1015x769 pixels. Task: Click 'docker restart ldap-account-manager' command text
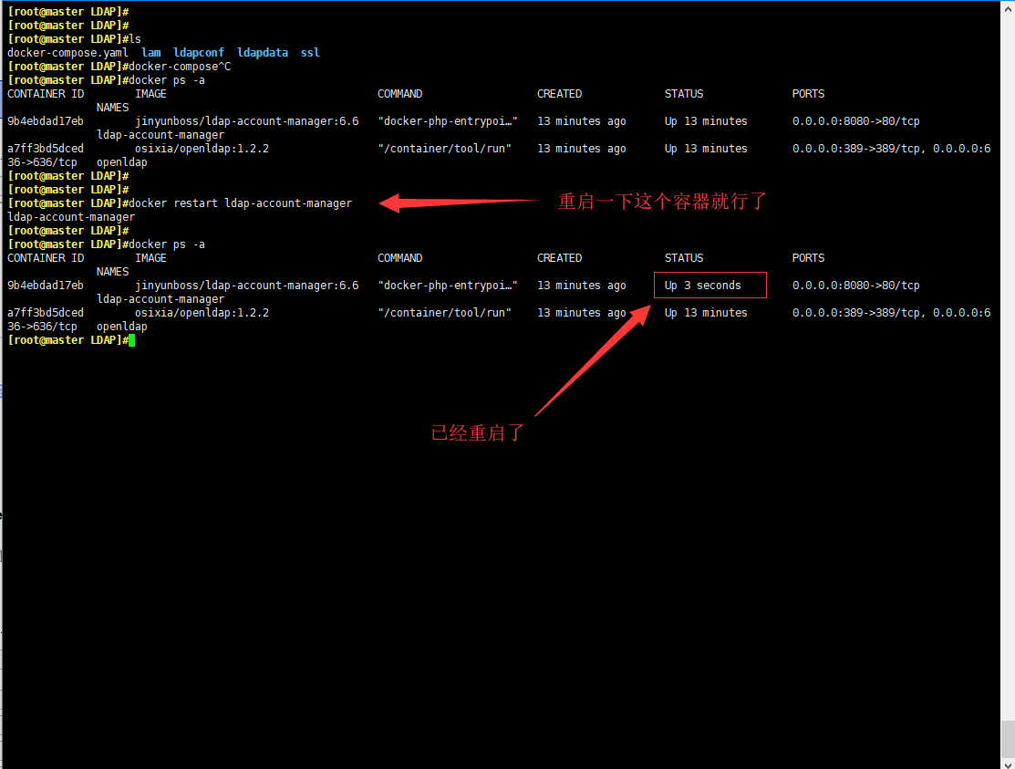tap(240, 203)
